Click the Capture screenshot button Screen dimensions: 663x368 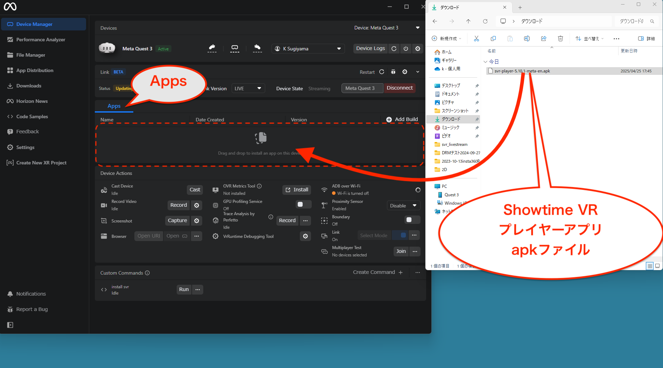177,220
